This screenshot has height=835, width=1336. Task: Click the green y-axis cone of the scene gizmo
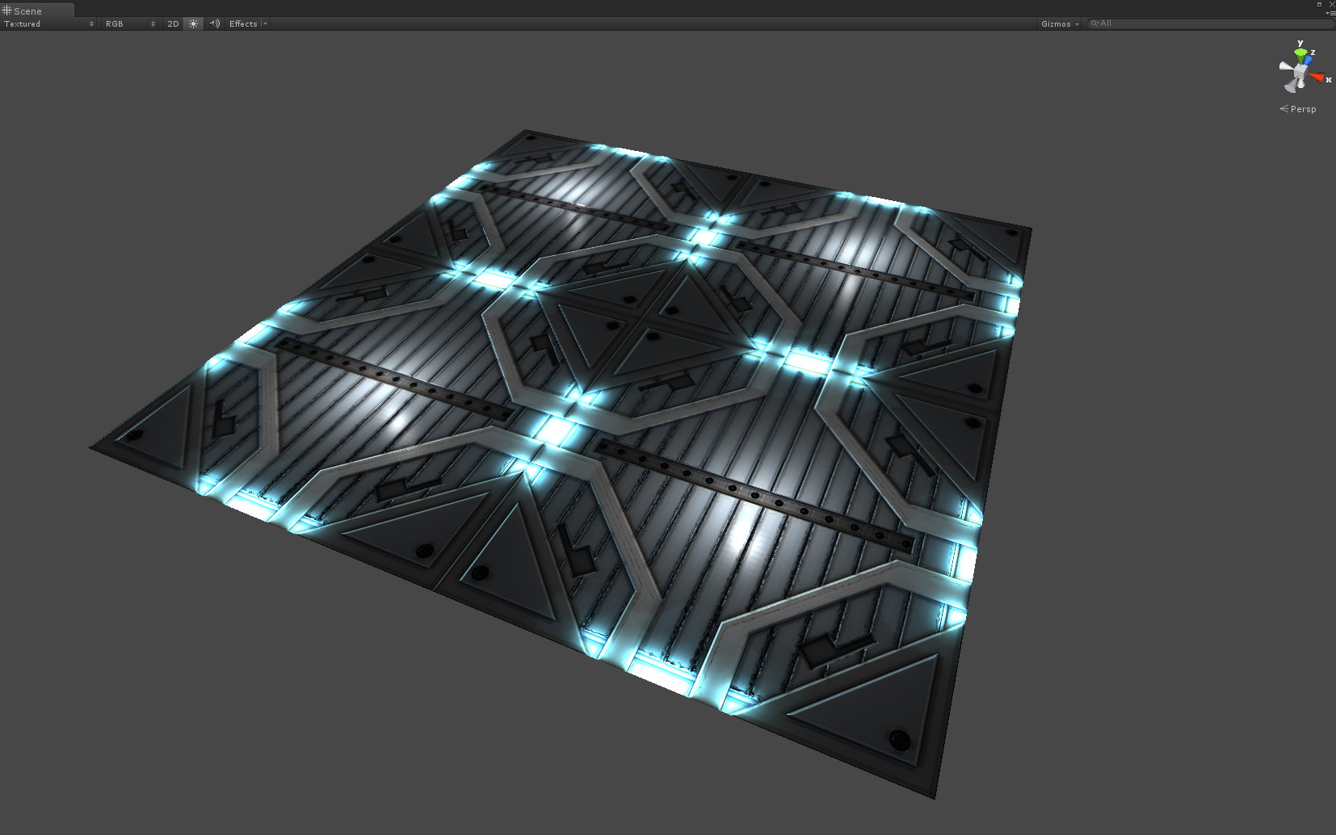1300,52
